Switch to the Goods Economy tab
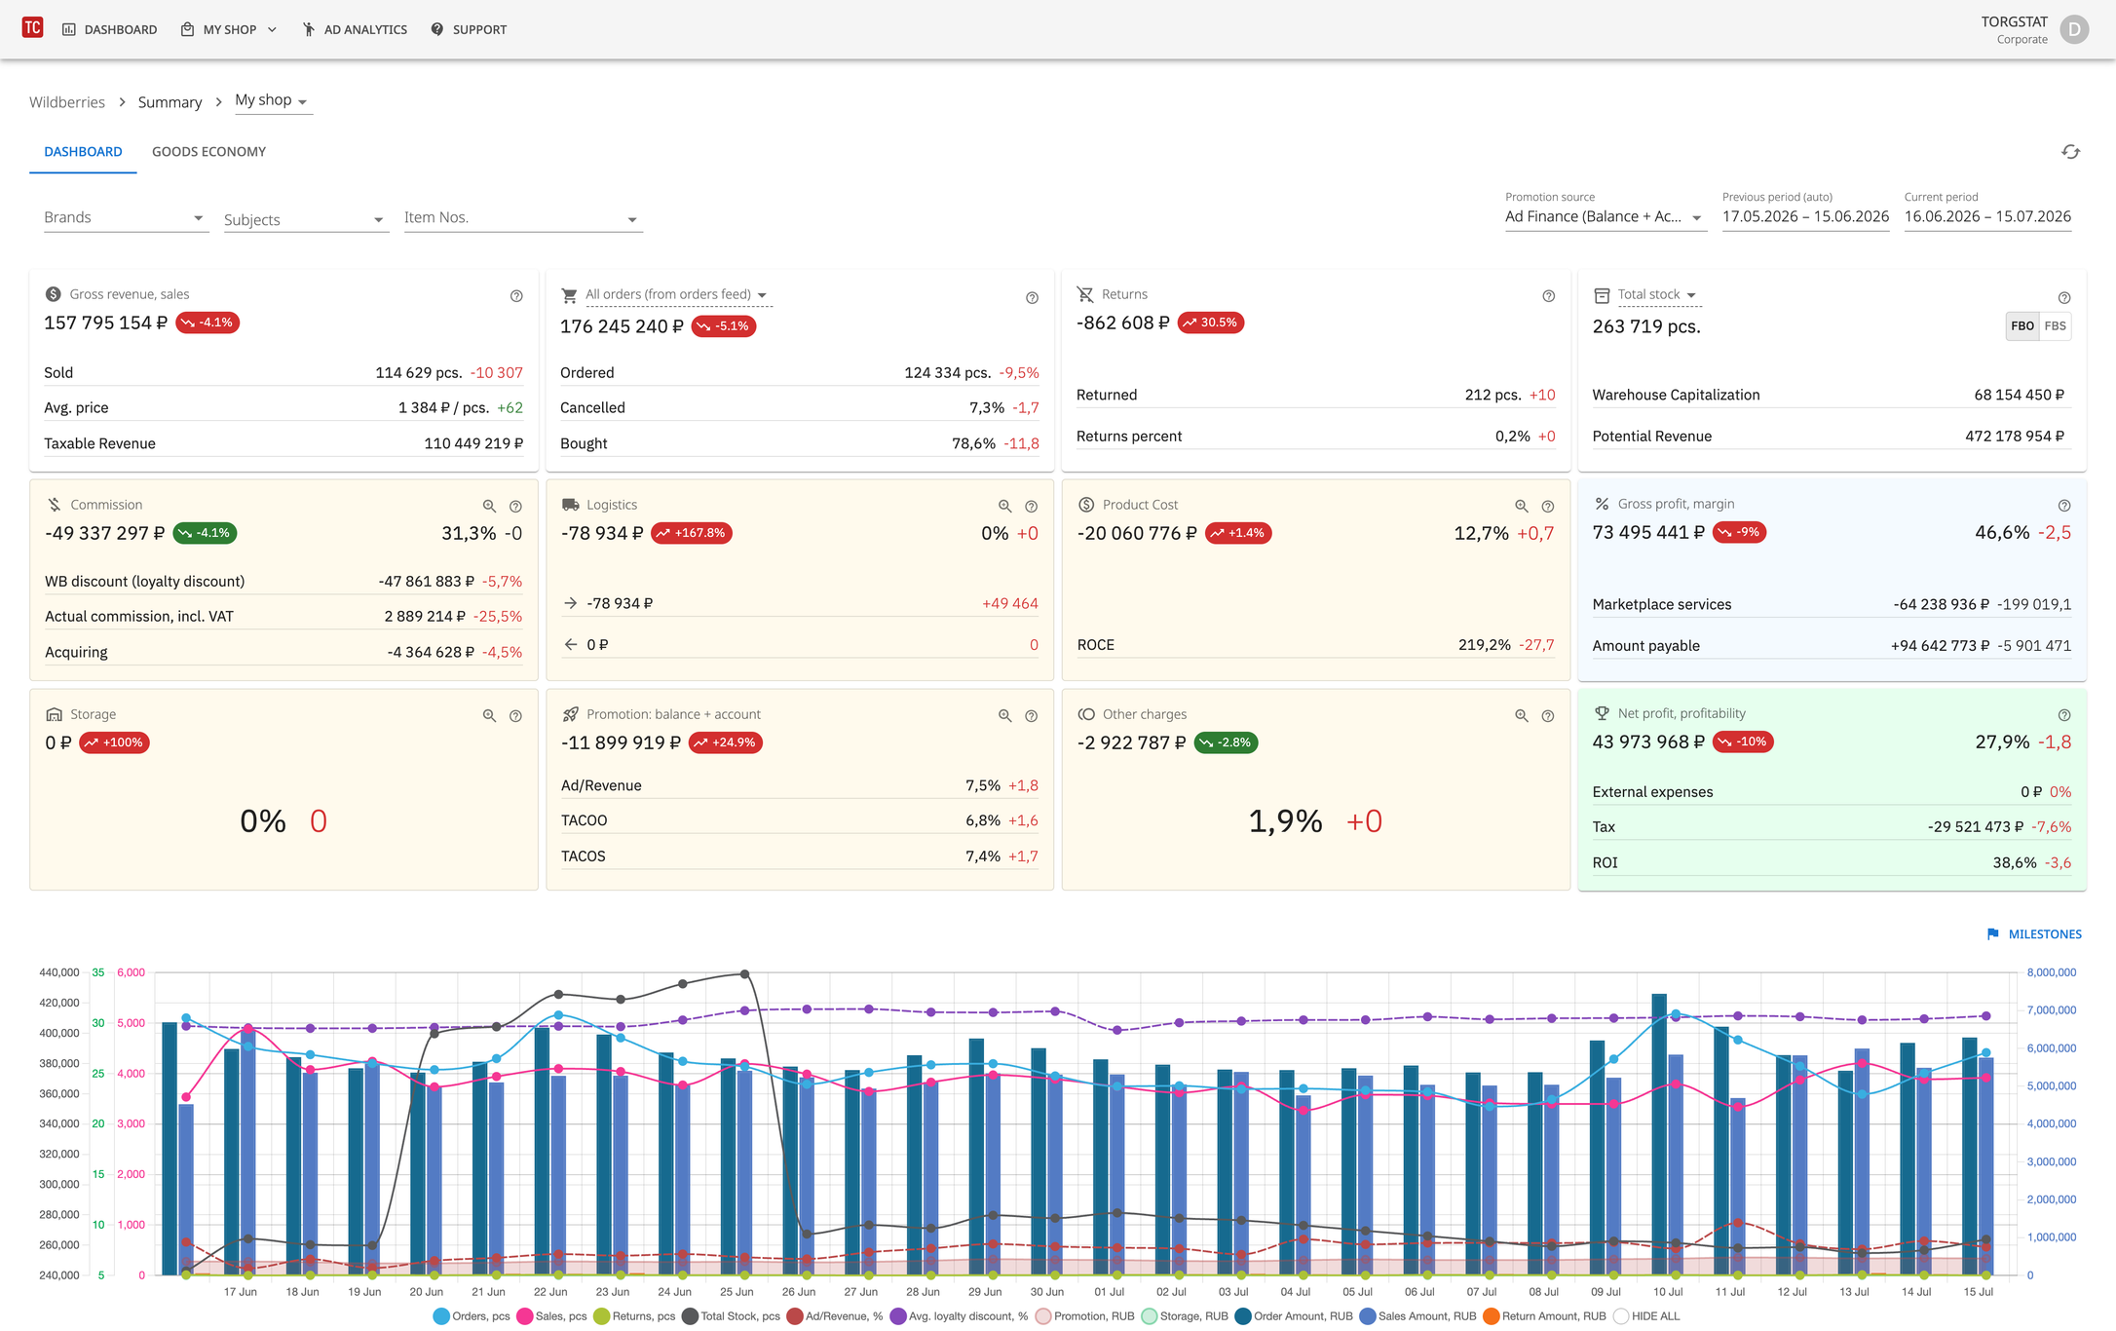Viewport: 2116px width, 1331px height. click(x=208, y=151)
